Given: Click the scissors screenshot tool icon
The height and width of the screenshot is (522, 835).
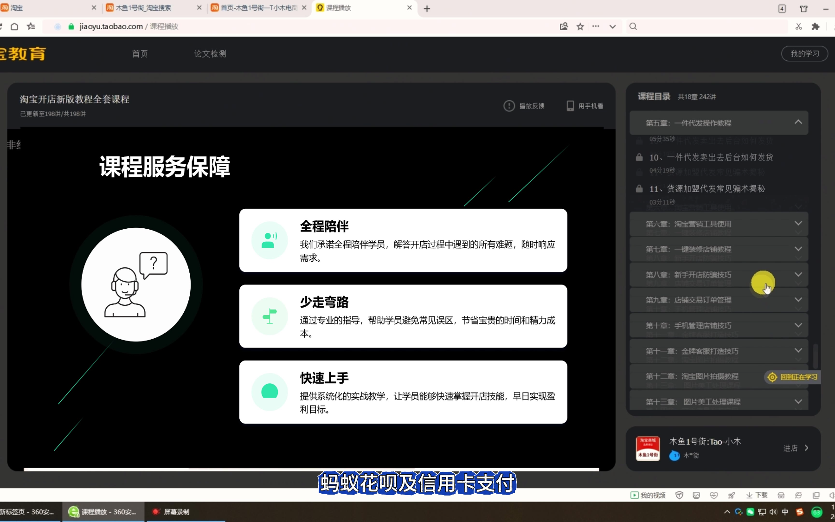Looking at the screenshot, I should click(798, 26).
